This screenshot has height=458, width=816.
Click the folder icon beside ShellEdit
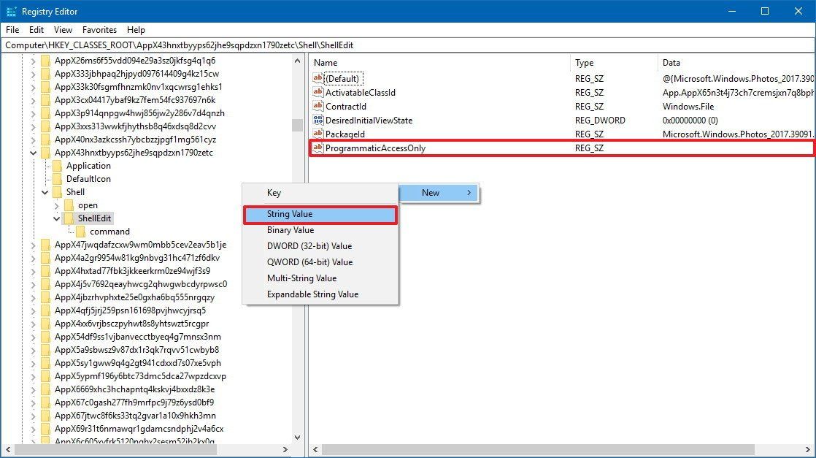click(69, 218)
